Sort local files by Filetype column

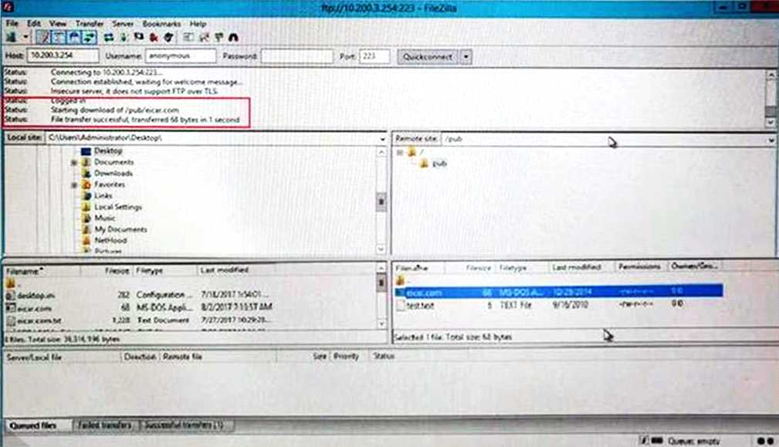(x=164, y=271)
